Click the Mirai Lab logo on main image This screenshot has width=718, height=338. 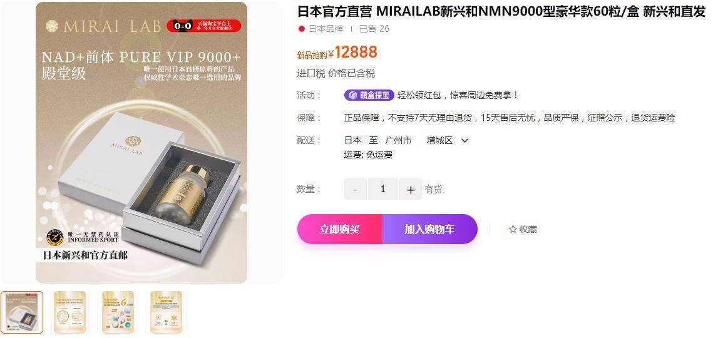pyautogui.click(x=103, y=26)
